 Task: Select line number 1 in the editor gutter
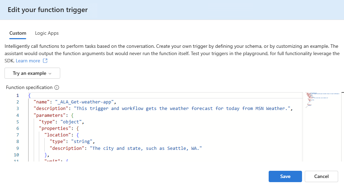18,96
